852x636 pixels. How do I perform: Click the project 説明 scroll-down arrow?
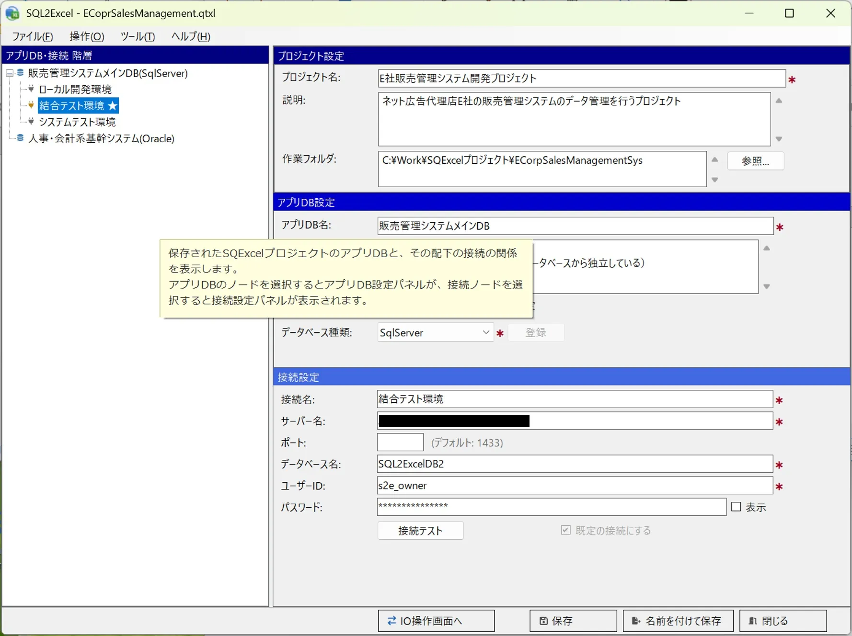(779, 139)
